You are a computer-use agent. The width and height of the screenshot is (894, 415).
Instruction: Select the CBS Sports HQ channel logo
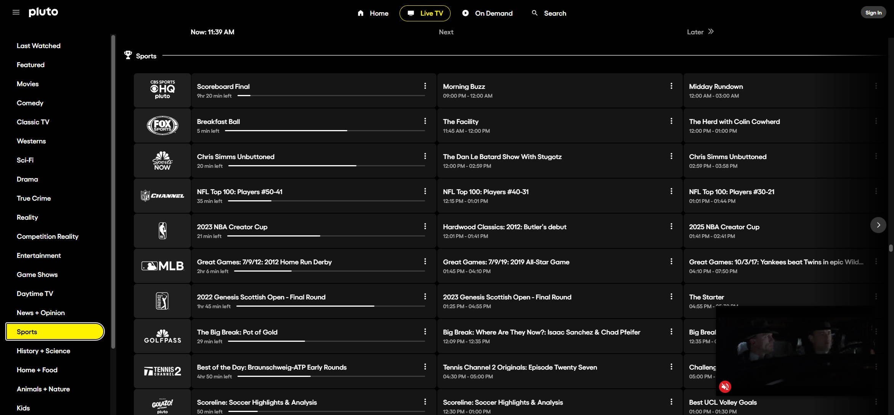(162, 90)
